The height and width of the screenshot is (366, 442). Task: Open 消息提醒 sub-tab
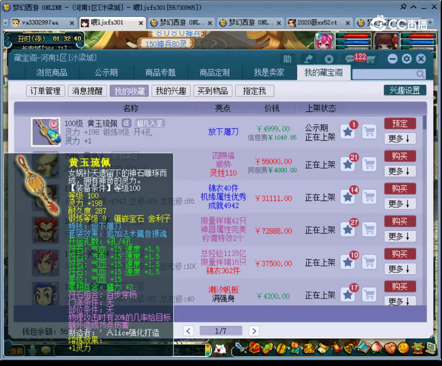[87, 91]
